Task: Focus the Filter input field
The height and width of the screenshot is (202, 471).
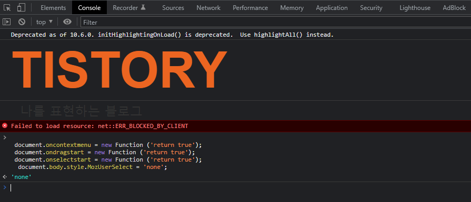Action: tap(276, 22)
